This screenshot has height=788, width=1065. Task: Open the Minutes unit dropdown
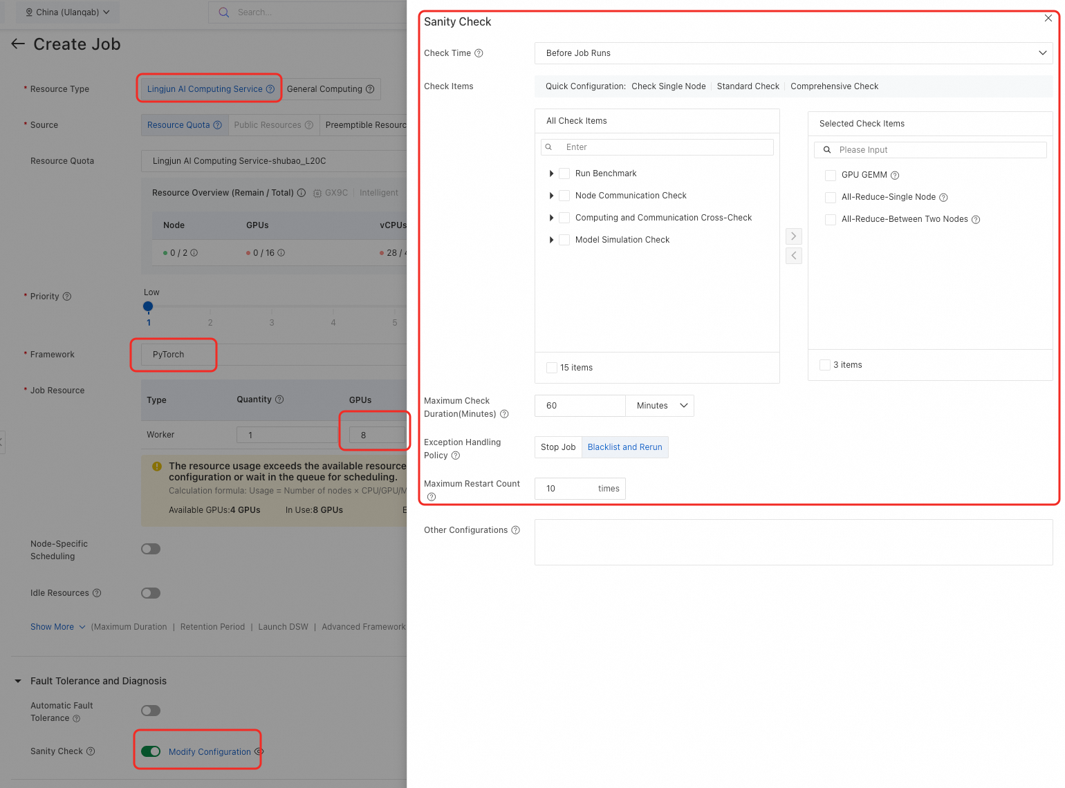[660, 406]
